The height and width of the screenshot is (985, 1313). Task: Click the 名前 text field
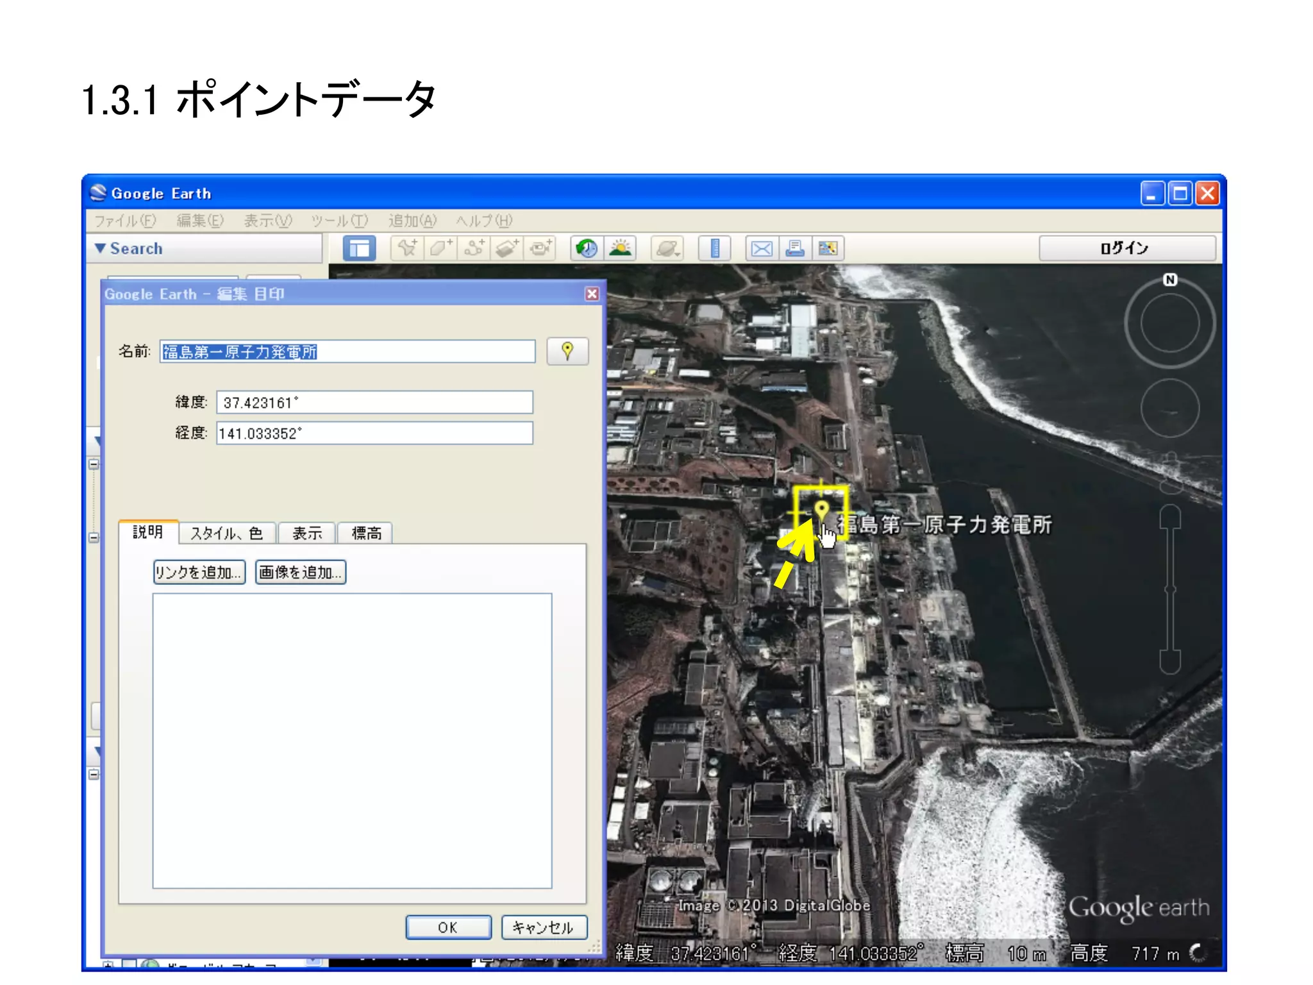[x=347, y=351]
